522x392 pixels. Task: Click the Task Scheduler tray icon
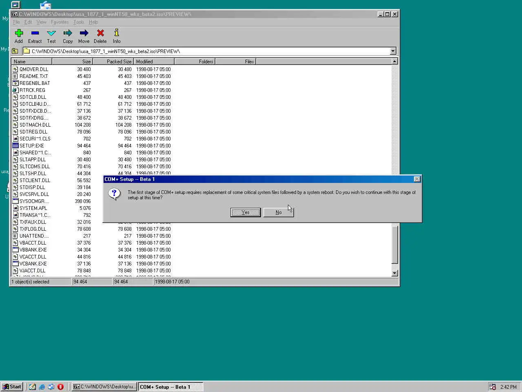point(493,387)
